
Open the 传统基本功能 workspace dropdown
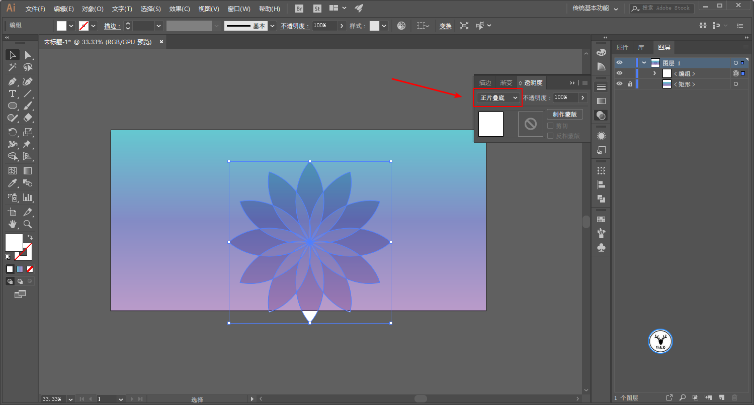click(x=596, y=9)
